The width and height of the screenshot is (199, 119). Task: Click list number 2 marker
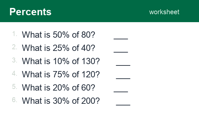coord(15,47)
